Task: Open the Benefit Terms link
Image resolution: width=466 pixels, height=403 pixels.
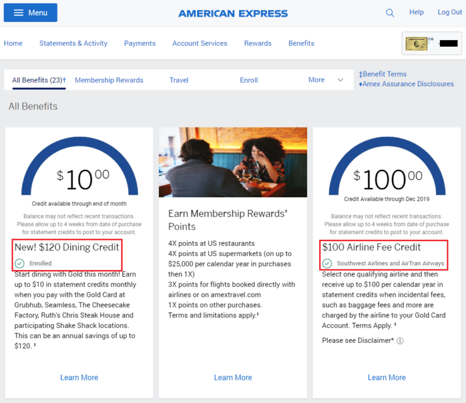Action: (383, 74)
